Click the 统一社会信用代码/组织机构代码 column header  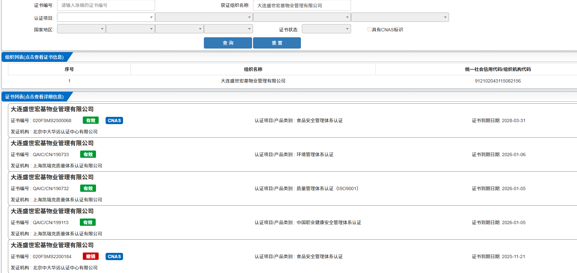pyautogui.click(x=498, y=69)
